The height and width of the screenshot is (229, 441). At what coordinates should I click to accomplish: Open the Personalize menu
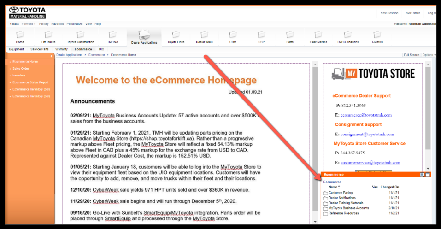(x=75, y=24)
